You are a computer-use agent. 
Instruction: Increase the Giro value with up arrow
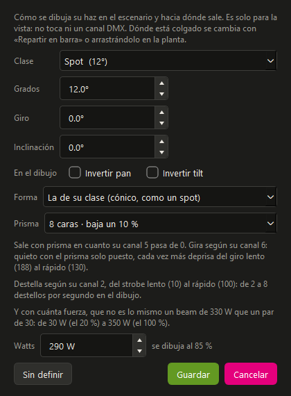(161, 113)
